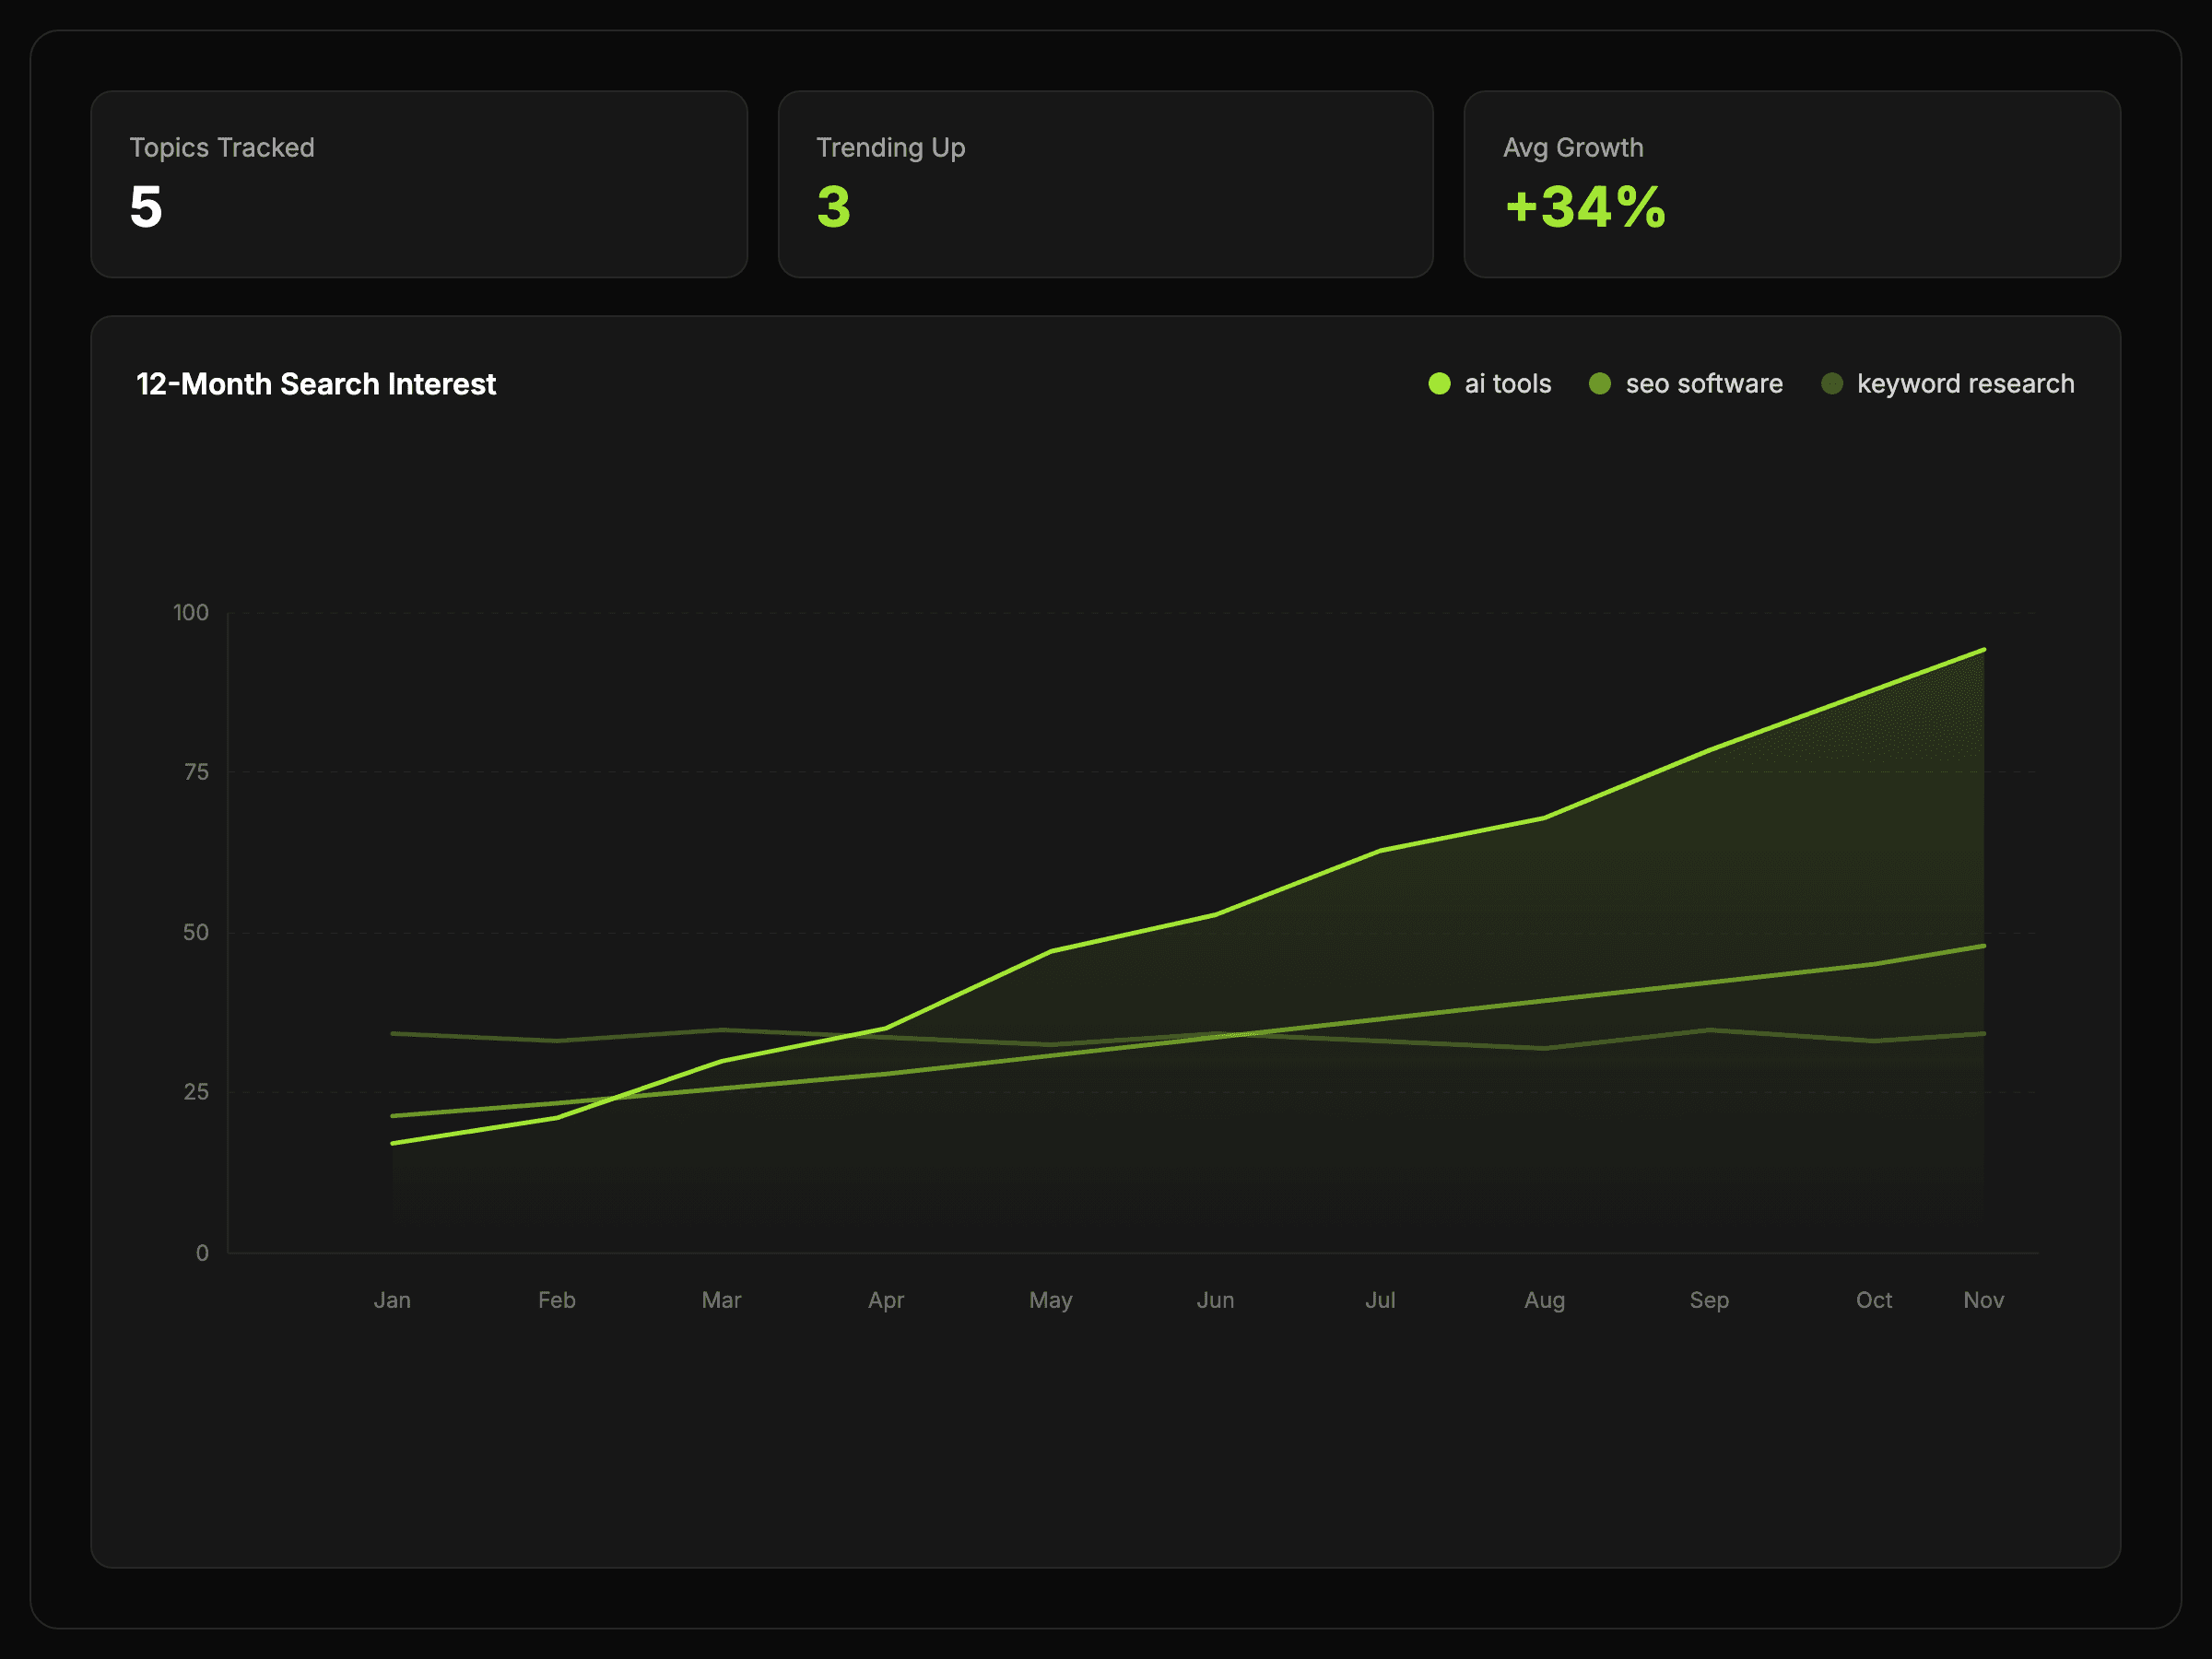Click the ai tools line peak at Nov
The width and height of the screenshot is (2212, 1659).
click(1983, 650)
